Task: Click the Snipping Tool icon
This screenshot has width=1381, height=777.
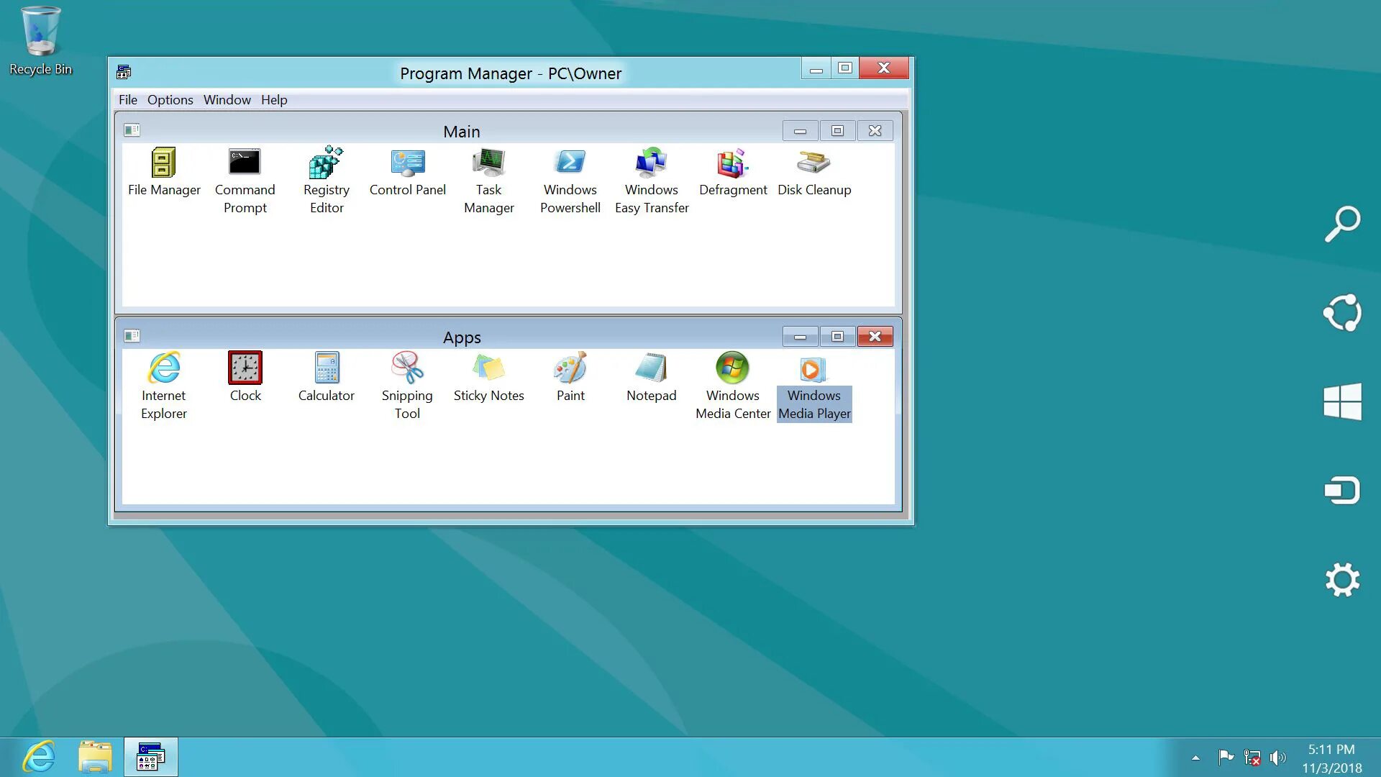Action: click(407, 368)
